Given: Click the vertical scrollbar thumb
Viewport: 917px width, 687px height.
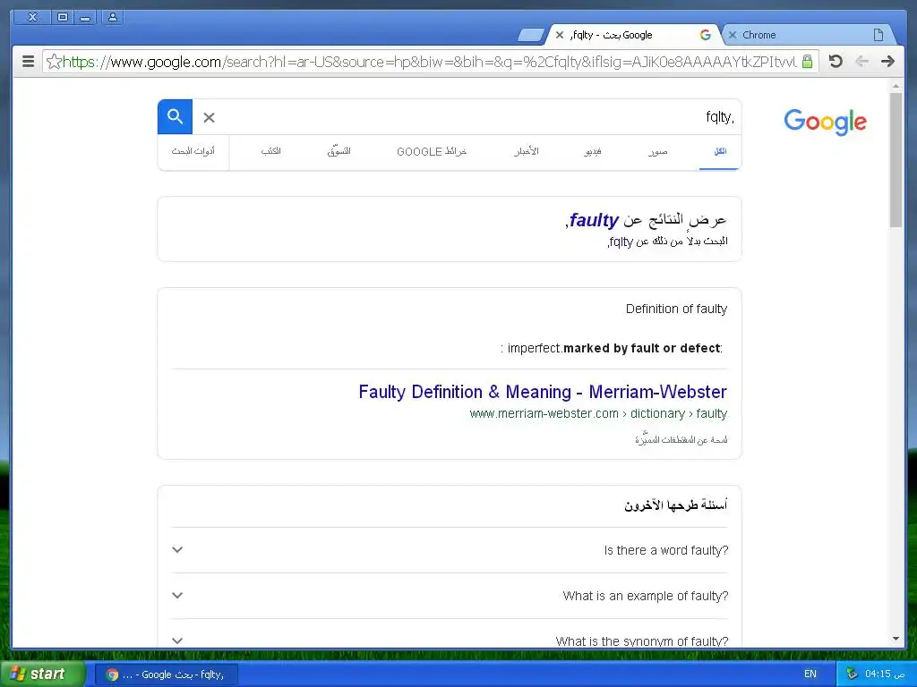Looking at the screenshot, I should (x=896, y=159).
